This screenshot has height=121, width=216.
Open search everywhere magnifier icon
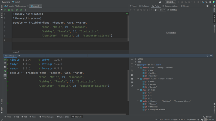[206, 2]
